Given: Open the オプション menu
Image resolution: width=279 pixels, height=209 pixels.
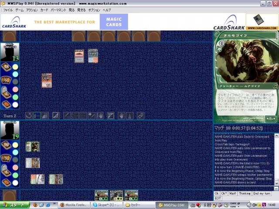Looking at the screenshot, I should pyautogui.click(x=94, y=10).
